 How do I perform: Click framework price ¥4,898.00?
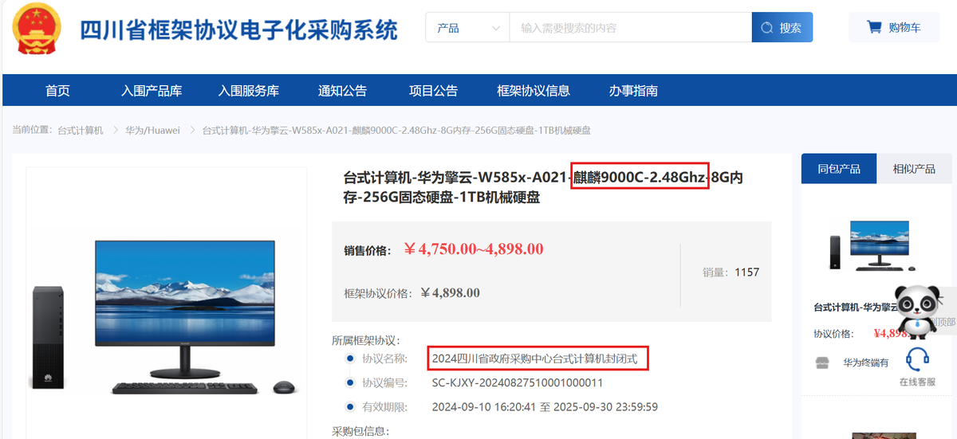pos(450,292)
